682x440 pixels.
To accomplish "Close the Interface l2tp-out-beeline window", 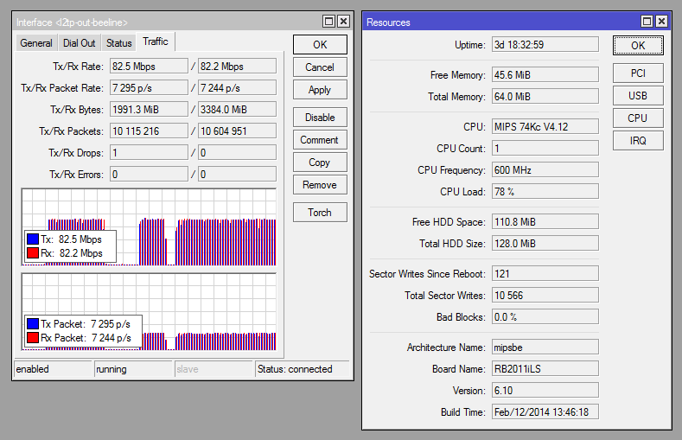I will (343, 21).
